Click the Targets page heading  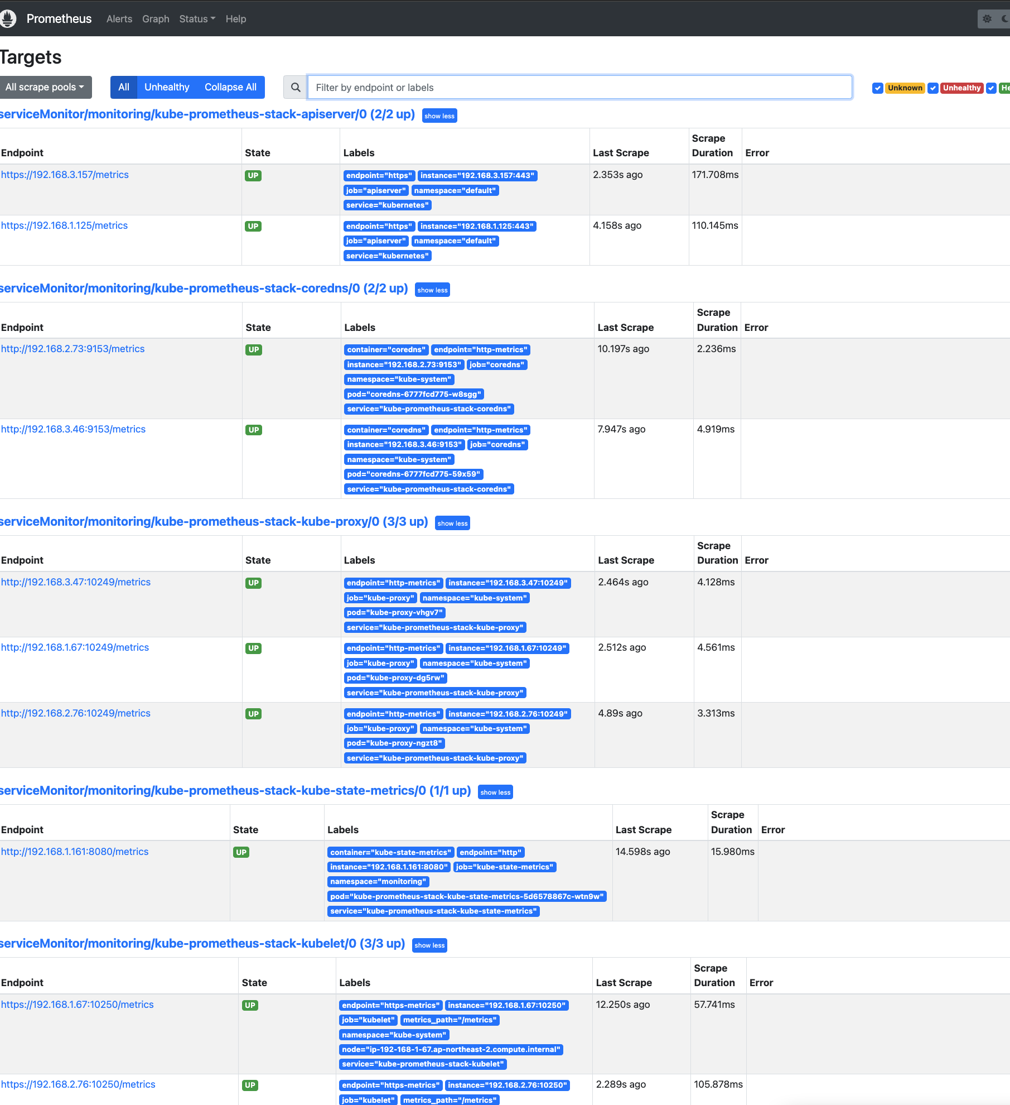coord(31,57)
